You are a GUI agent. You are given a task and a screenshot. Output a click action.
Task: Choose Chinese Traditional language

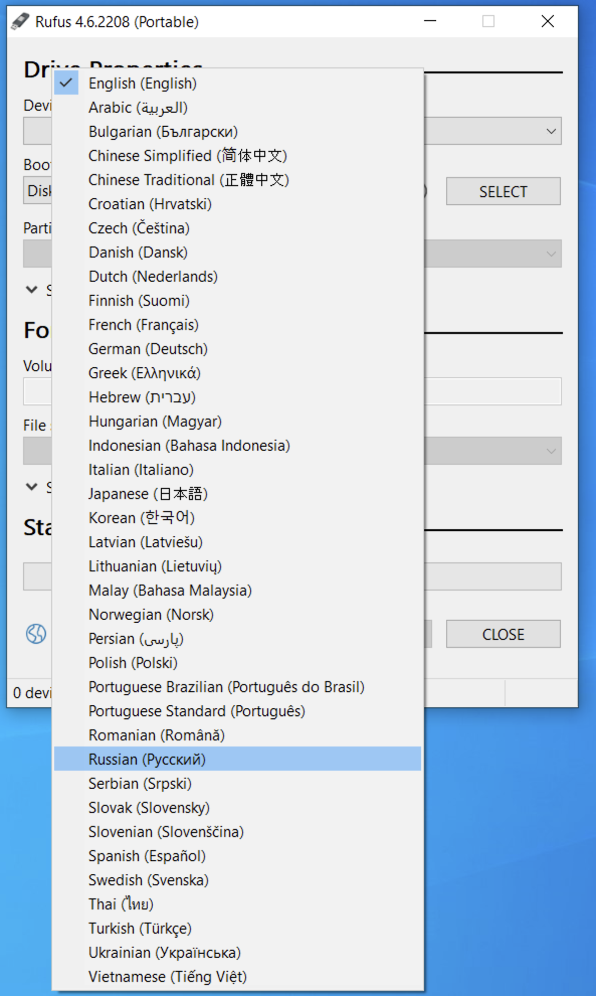(x=238, y=180)
